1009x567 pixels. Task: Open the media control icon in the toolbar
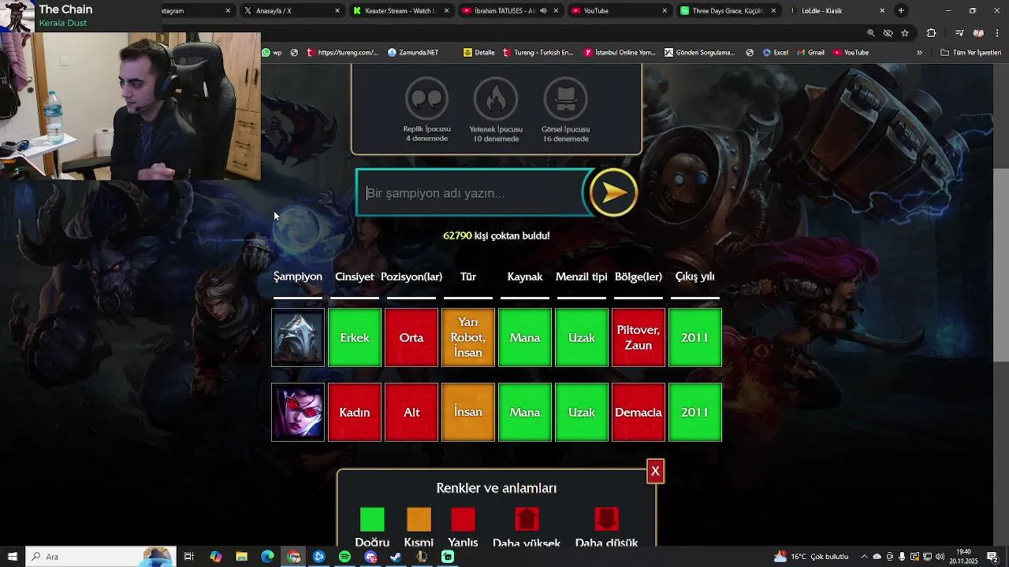click(x=959, y=33)
